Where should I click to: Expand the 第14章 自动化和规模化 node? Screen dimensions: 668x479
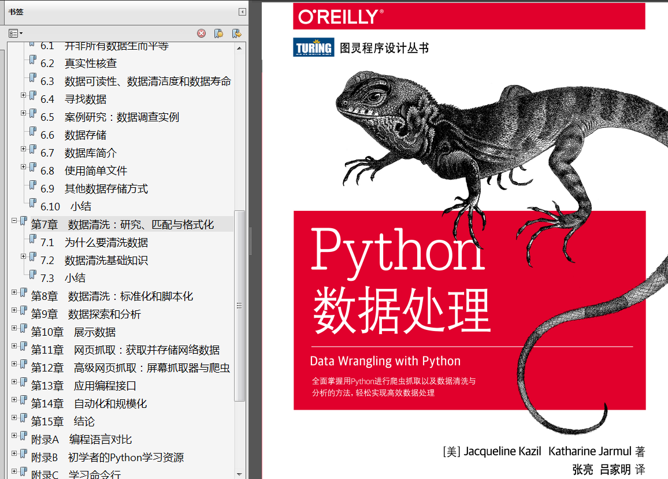(x=14, y=399)
